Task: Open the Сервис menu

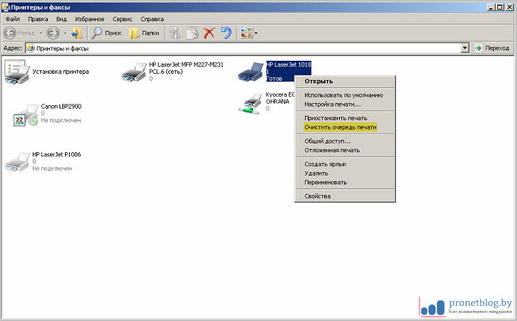Action: [122, 19]
